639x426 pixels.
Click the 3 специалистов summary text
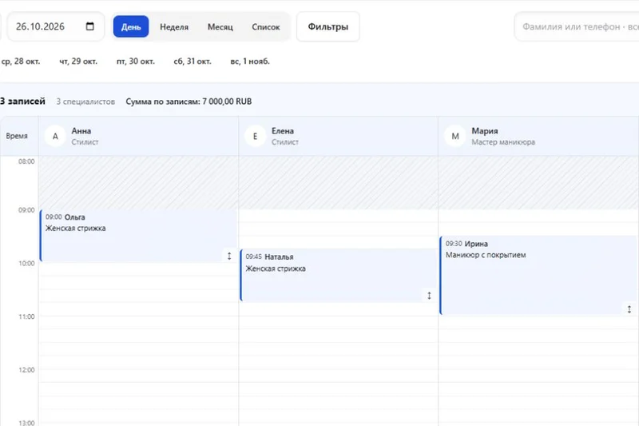tap(85, 102)
